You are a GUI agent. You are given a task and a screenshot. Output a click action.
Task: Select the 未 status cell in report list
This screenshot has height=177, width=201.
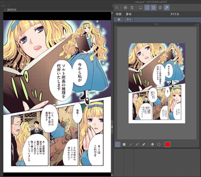click(119, 20)
